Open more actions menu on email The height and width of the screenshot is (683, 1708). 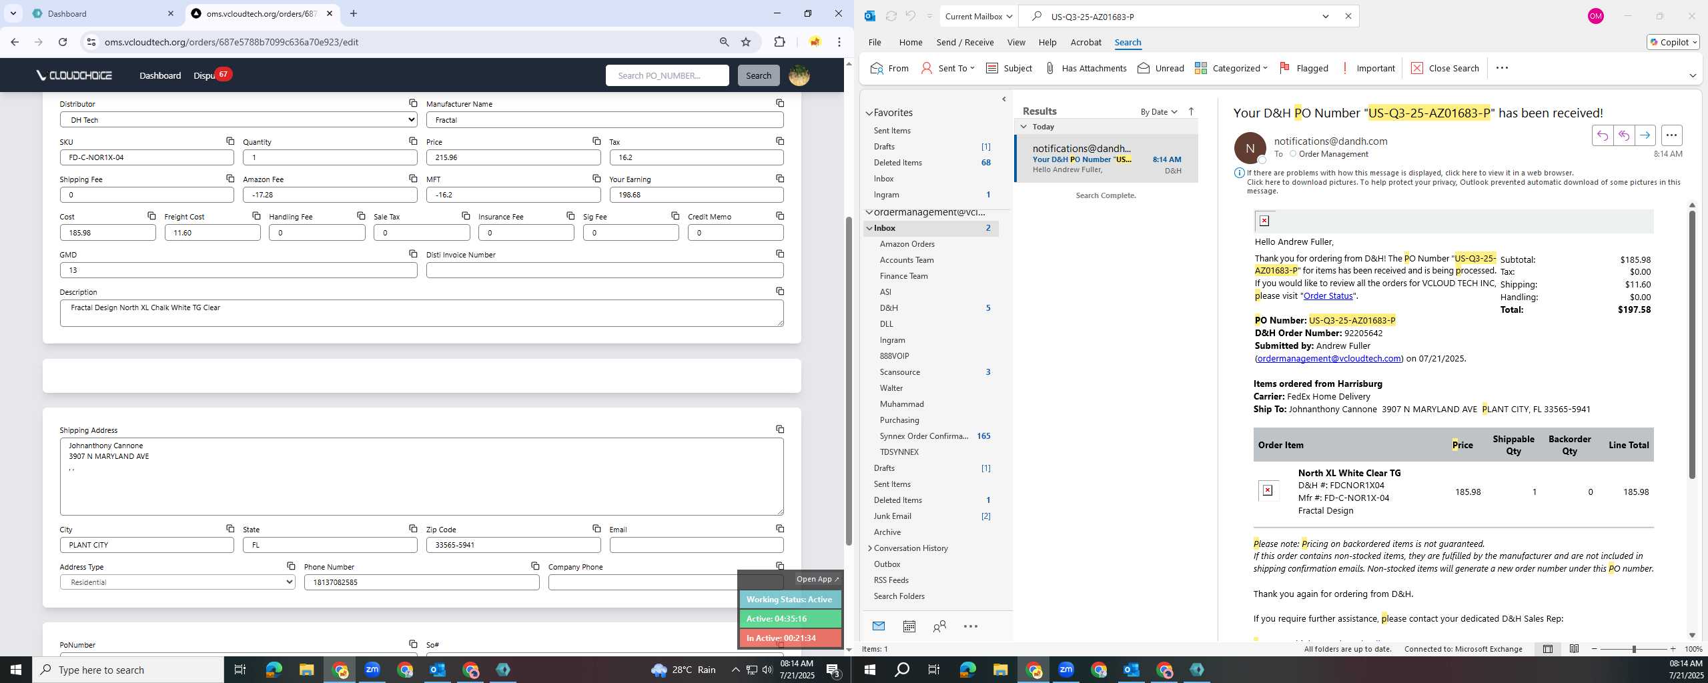[1671, 135]
